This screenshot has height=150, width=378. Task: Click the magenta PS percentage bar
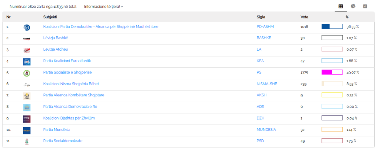pos(332,72)
